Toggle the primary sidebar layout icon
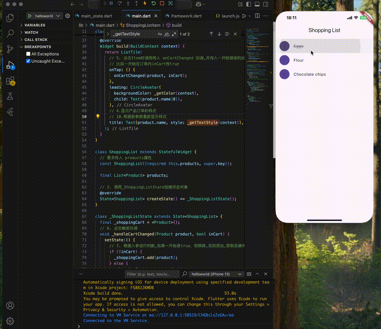Image resolution: width=381 pixels, height=329 pixels. [x=249, y=4]
